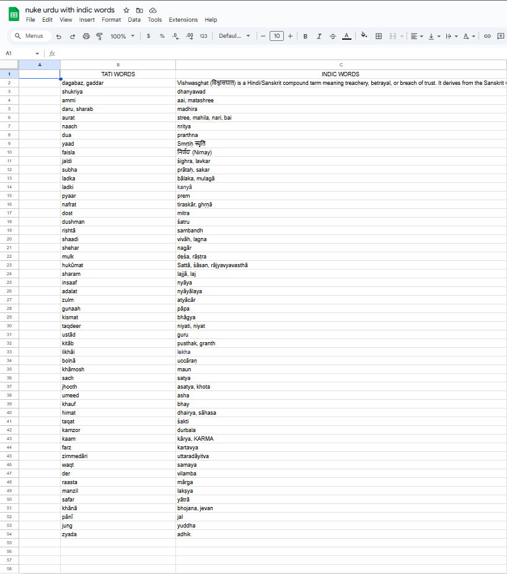Select cell containing kismat
The image size is (507, 574).
coord(118,317)
